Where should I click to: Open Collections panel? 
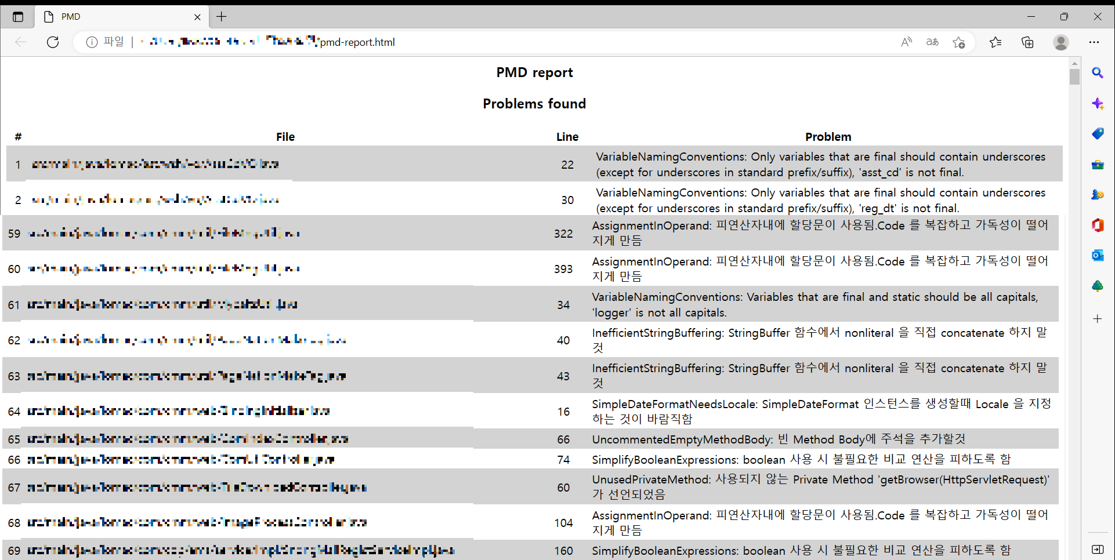(x=1027, y=42)
